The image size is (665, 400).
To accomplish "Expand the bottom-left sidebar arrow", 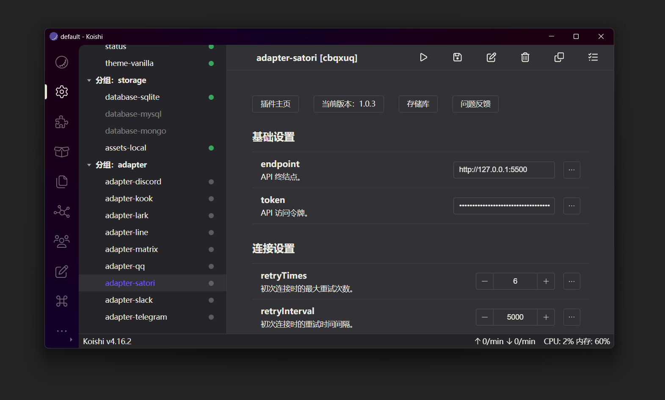I will click(x=71, y=340).
